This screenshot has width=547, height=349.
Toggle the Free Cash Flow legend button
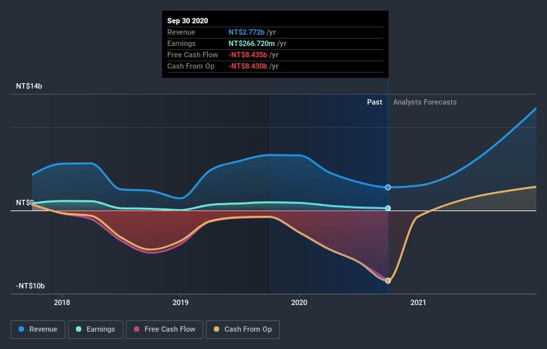point(165,330)
